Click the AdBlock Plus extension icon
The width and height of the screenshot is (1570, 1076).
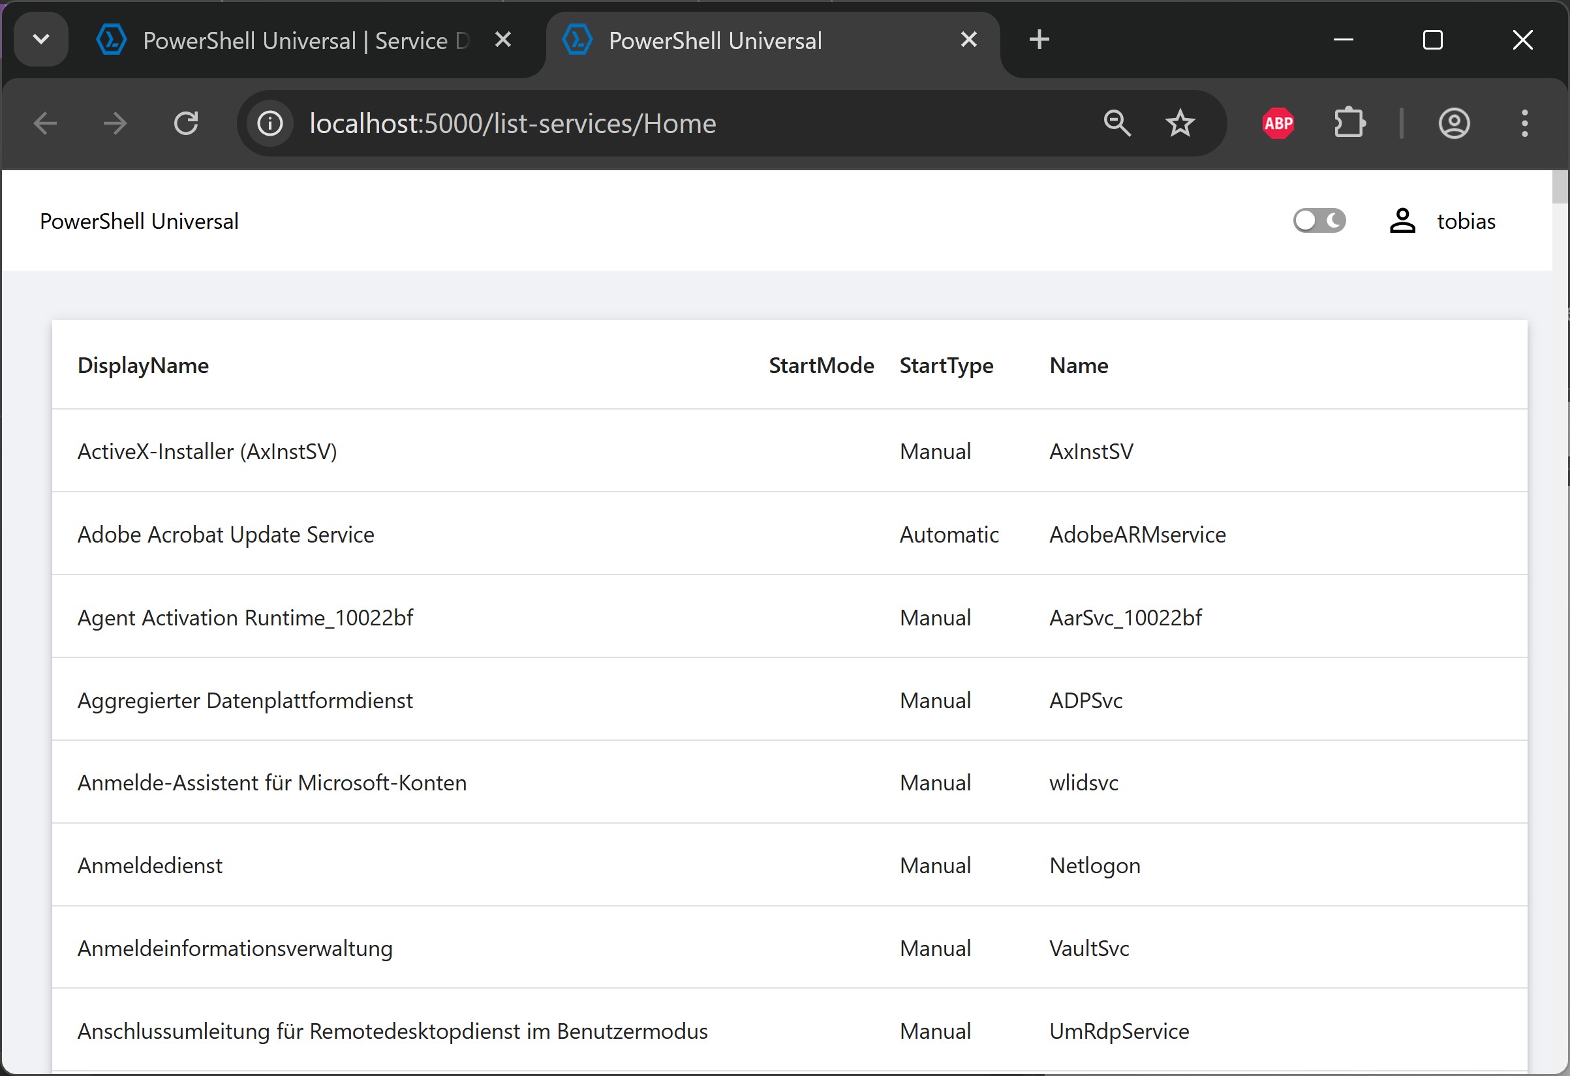(x=1278, y=123)
